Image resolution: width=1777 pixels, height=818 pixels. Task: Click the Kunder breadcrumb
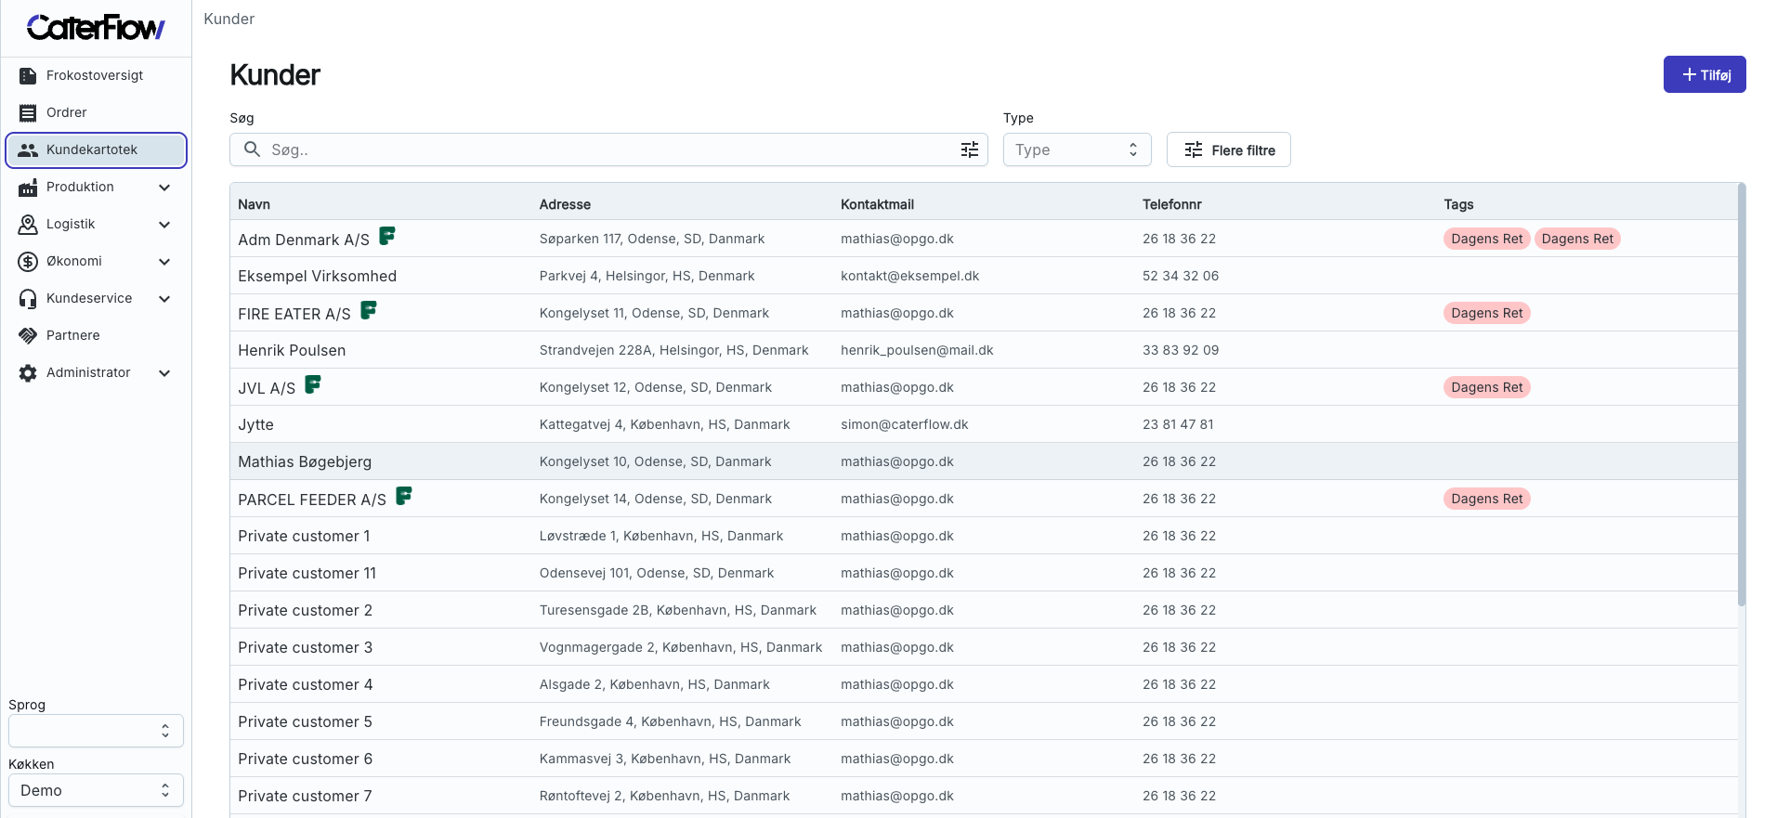click(x=229, y=19)
